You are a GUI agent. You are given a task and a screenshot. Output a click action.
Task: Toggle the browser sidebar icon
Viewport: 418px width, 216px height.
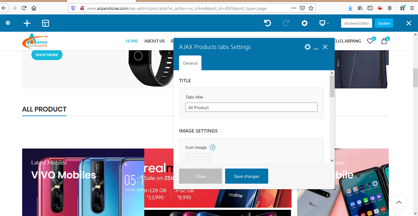[x=370, y=8]
